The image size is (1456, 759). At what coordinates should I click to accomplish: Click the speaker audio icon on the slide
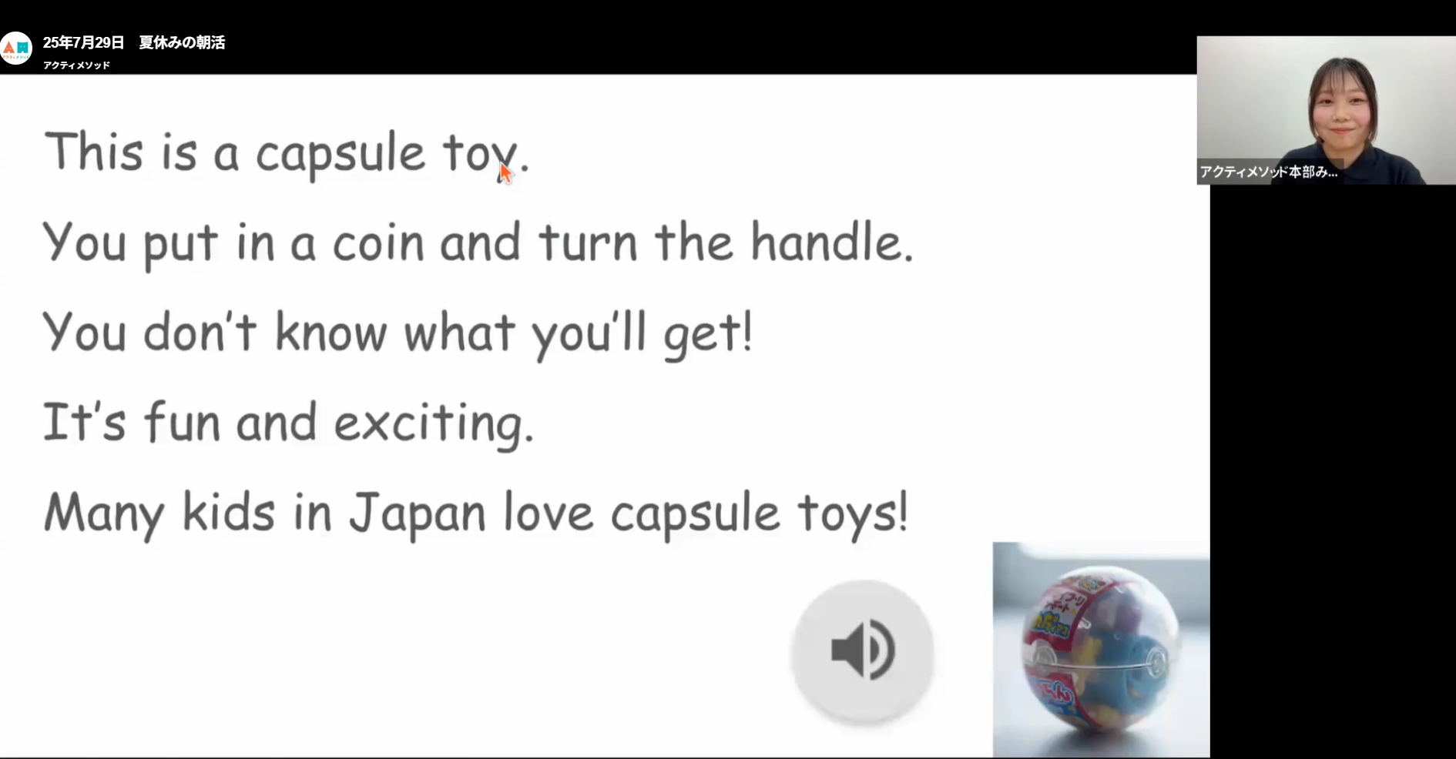click(863, 650)
